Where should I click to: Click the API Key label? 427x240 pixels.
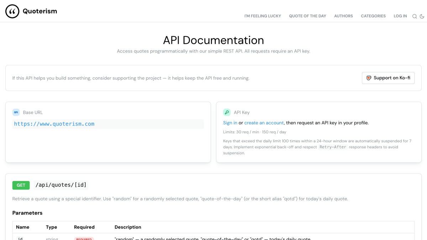[x=242, y=112]
